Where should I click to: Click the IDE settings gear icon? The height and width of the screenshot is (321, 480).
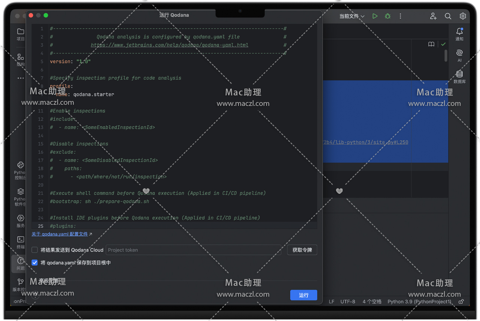tap(463, 16)
